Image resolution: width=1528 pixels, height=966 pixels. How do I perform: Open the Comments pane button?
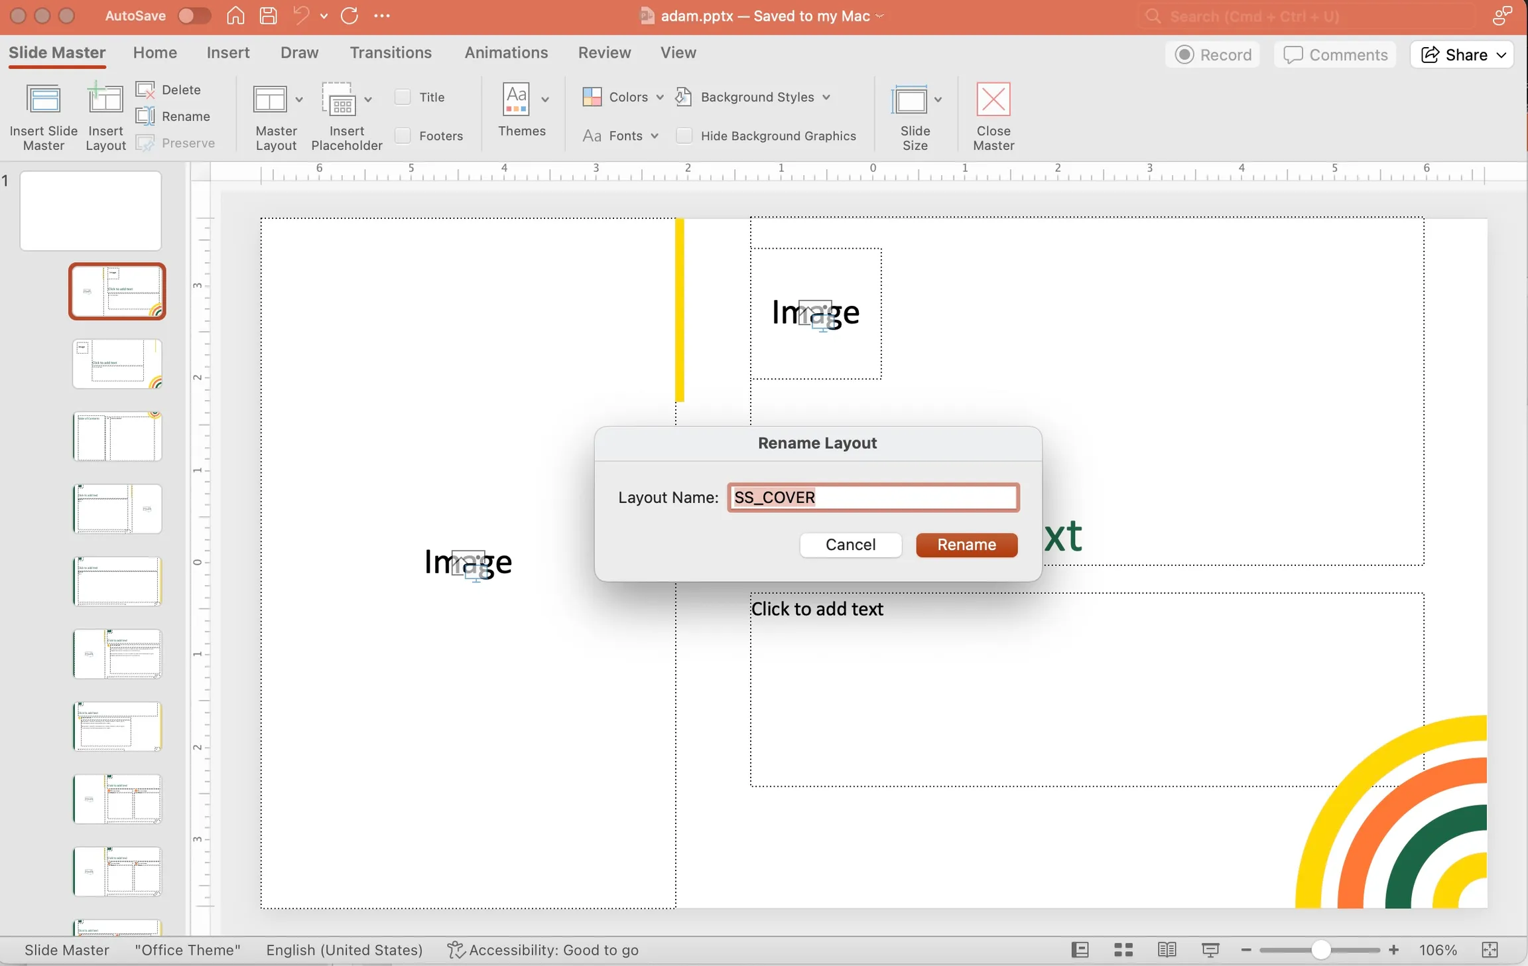[1335, 54]
